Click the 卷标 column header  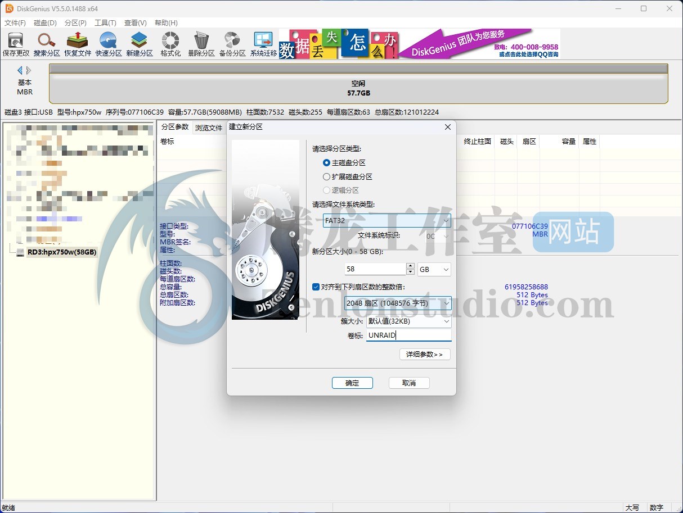[x=167, y=142]
